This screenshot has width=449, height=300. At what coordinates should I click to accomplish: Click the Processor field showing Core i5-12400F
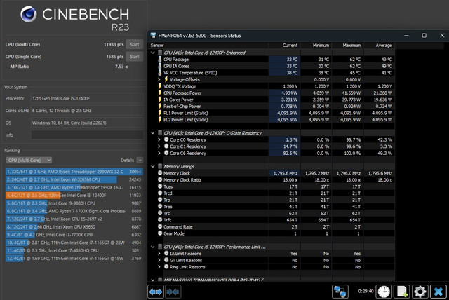click(87, 98)
